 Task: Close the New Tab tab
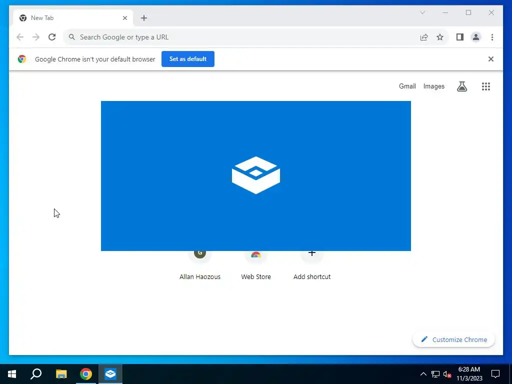124,18
